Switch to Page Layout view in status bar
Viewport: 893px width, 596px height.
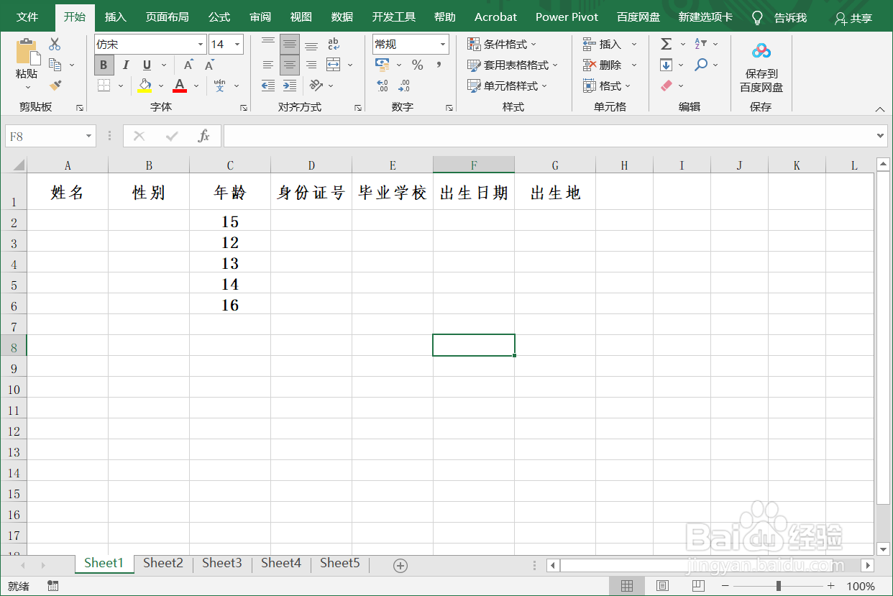coord(663,586)
